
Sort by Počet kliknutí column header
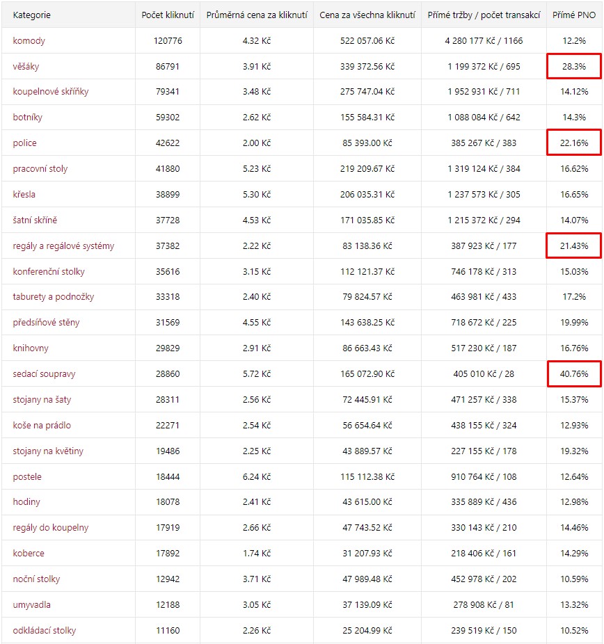[168, 15]
